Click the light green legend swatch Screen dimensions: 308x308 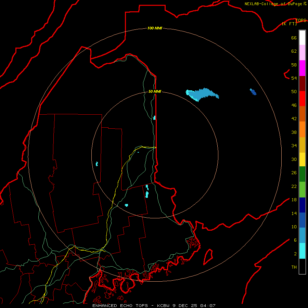point(302,190)
